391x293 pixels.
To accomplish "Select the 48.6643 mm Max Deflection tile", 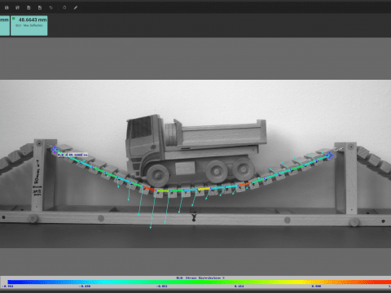I will [x=29, y=25].
